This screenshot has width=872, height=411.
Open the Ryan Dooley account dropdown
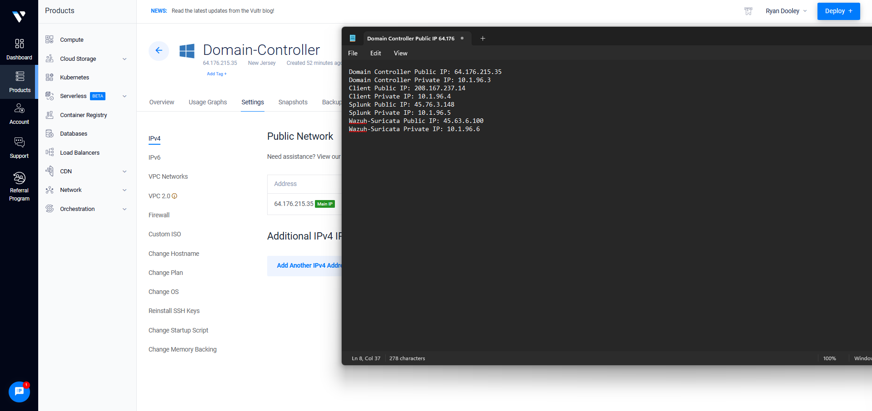pos(786,11)
